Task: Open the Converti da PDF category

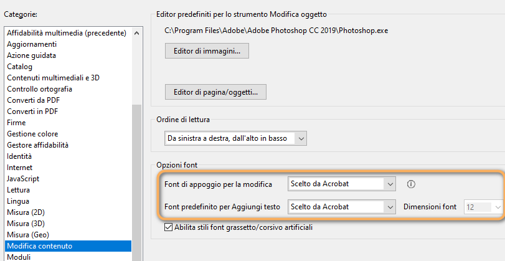Action: click(x=33, y=100)
